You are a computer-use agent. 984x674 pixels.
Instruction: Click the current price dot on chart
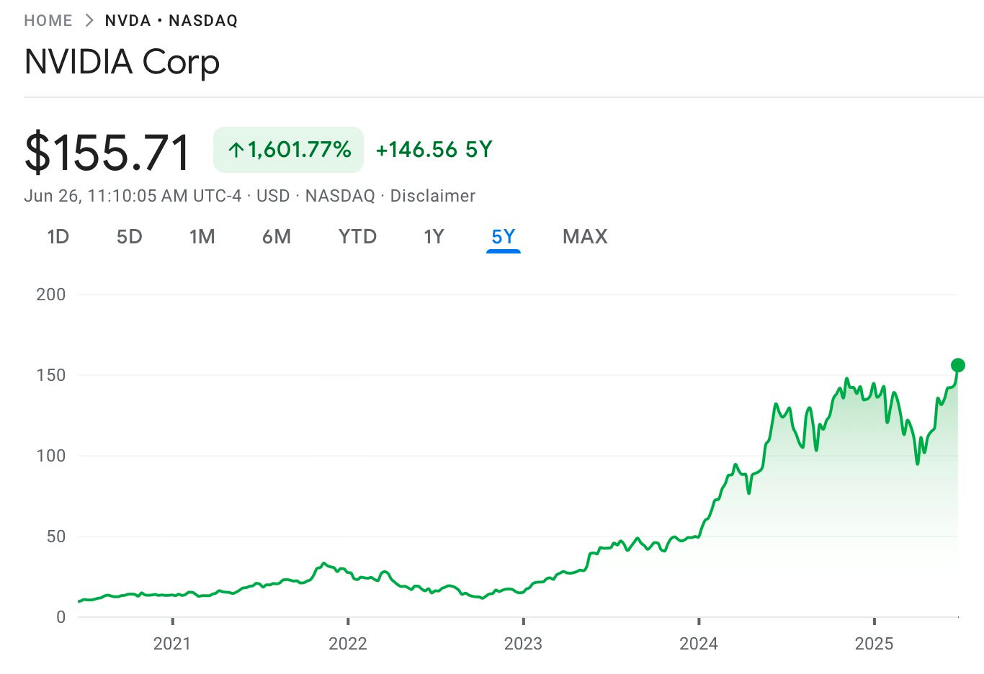point(957,365)
